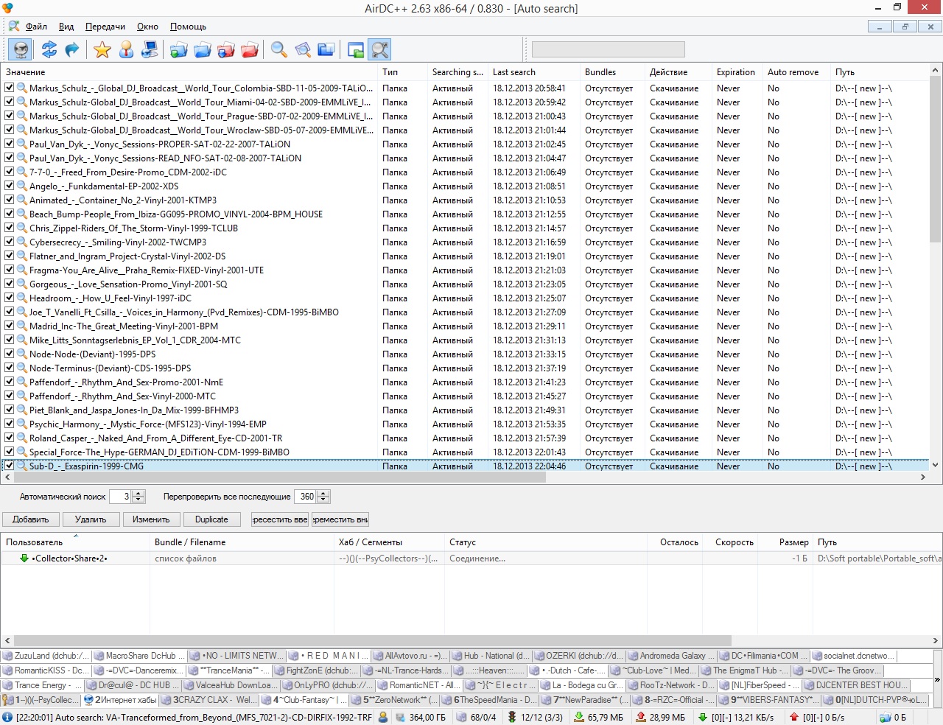Screen dimensions: 943x725
Task: Uncheck Node-Node-(Deviant)-1995-DPS auto search
Action: [x=10, y=354]
